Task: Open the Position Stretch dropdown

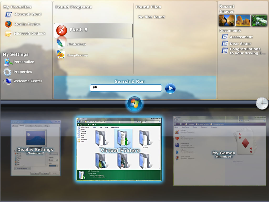Action: 53,160
